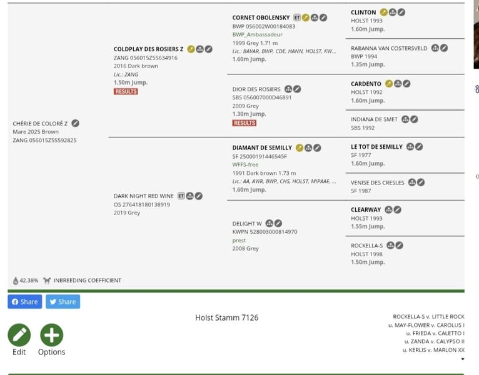479x375 pixels.
Task: Open RESULTS for Coldplay des Rosiers Z
Action: [126, 92]
